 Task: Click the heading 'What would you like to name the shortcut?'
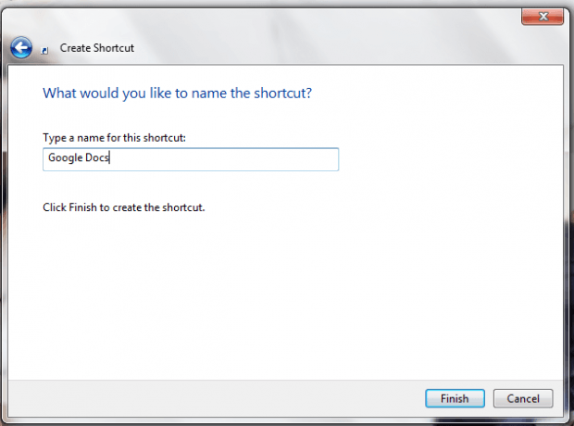[177, 94]
